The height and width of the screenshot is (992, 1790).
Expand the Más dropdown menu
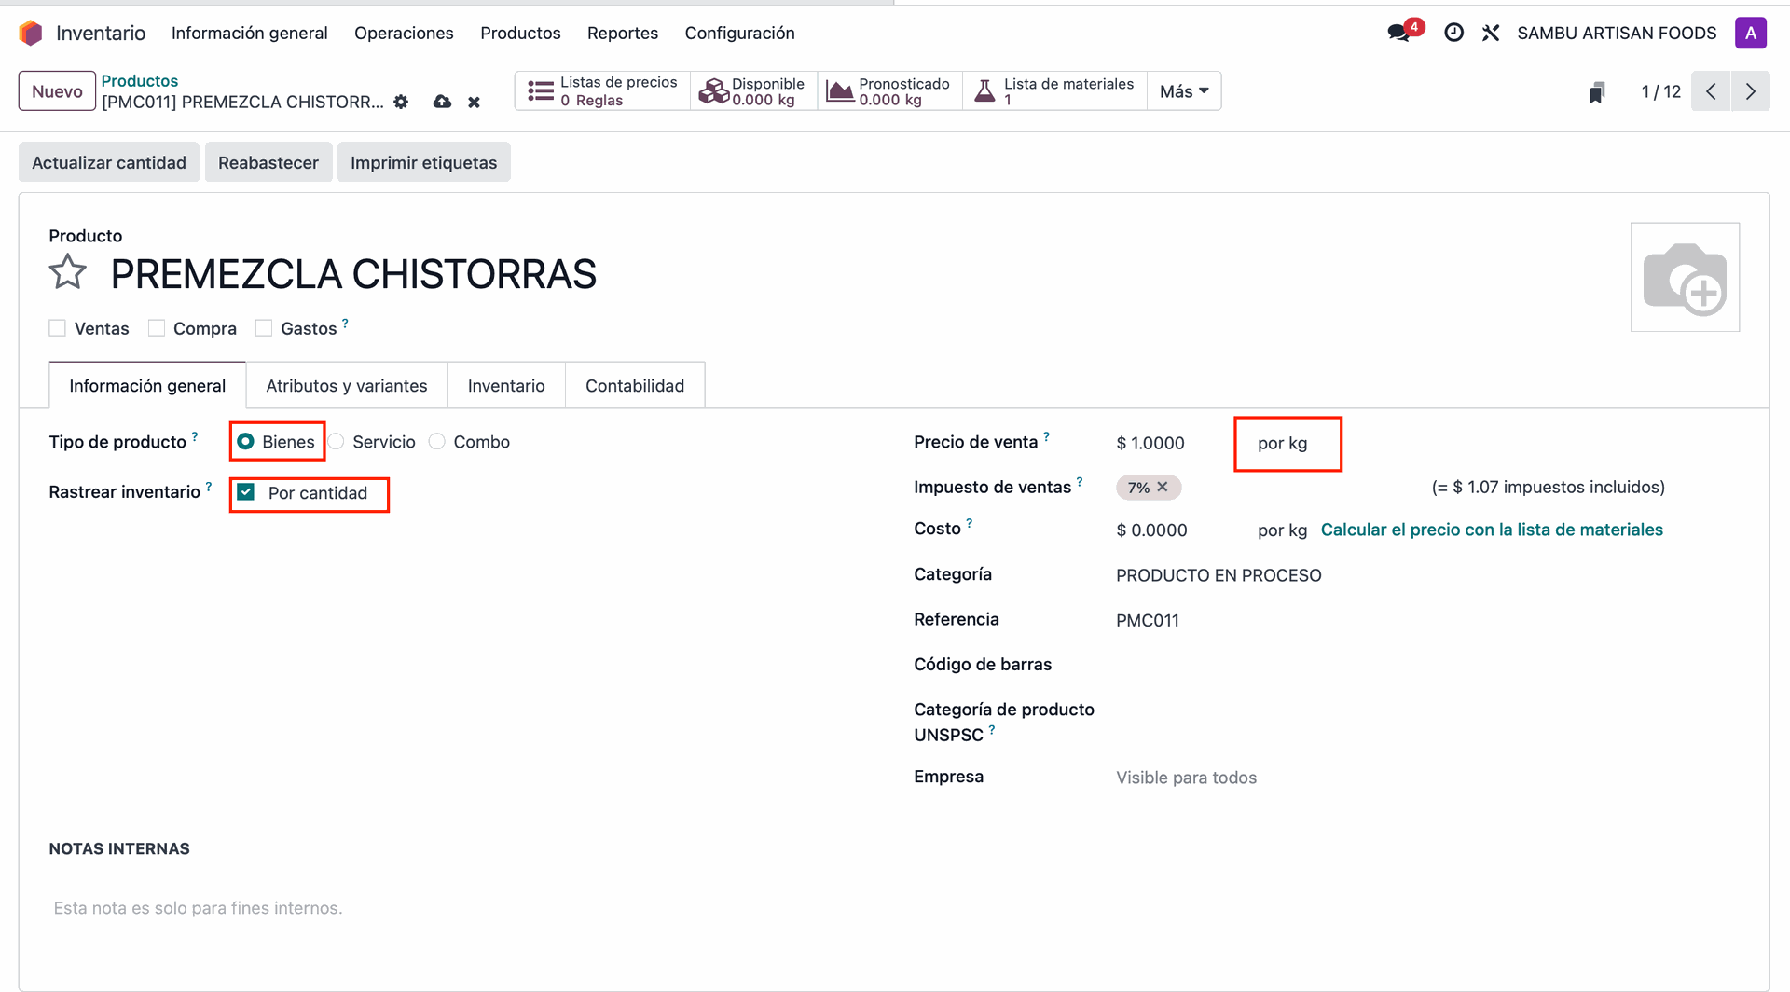1184,91
